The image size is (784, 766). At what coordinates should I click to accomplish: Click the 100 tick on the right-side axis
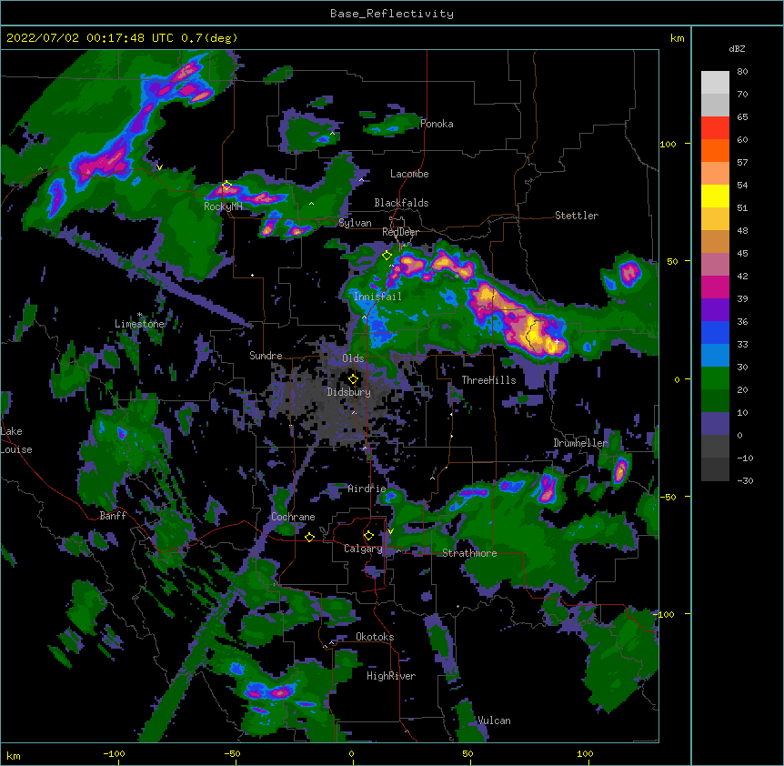coord(668,144)
